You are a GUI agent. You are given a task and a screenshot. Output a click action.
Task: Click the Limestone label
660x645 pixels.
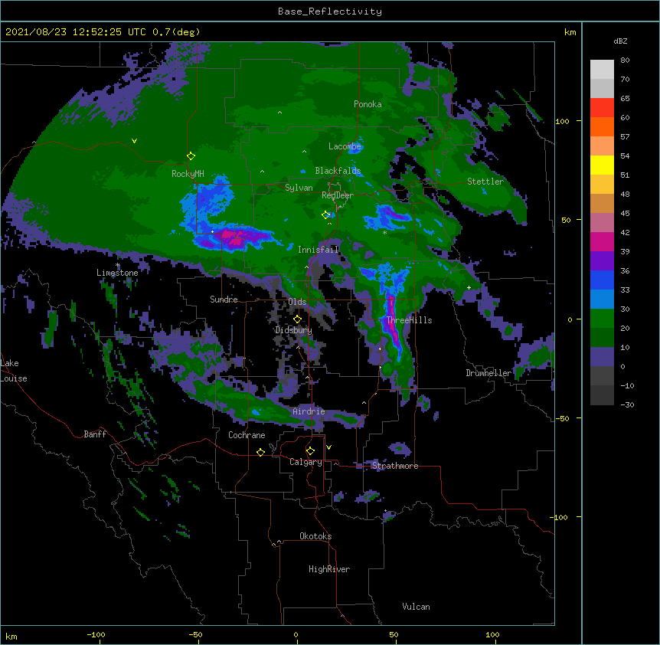(x=117, y=273)
